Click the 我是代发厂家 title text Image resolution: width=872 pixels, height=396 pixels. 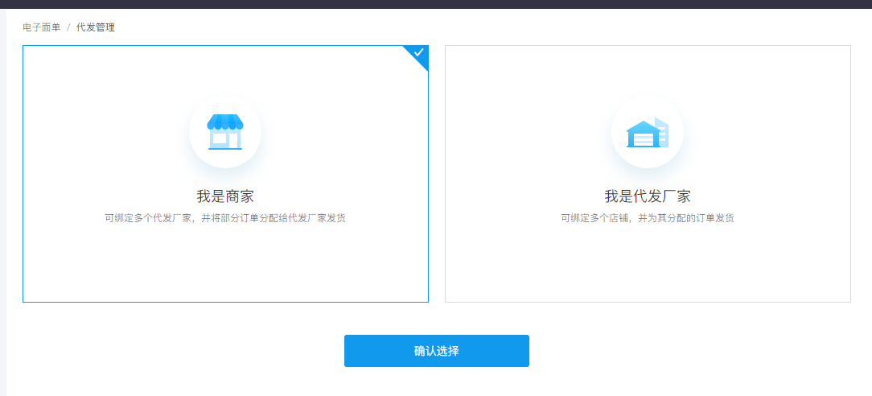[x=648, y=196]
